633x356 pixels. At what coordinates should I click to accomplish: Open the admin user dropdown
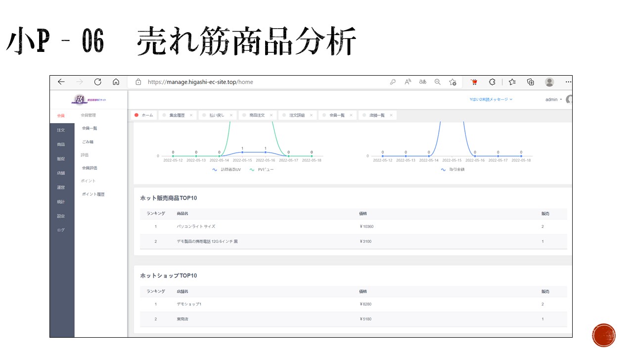click(553, 99)
